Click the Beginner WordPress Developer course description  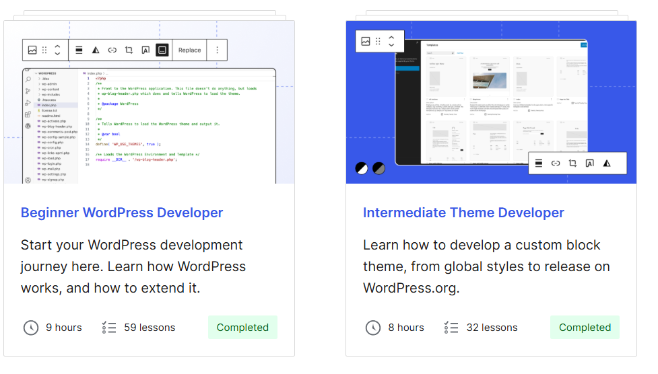pyautogui.click(x=133, y=266)
